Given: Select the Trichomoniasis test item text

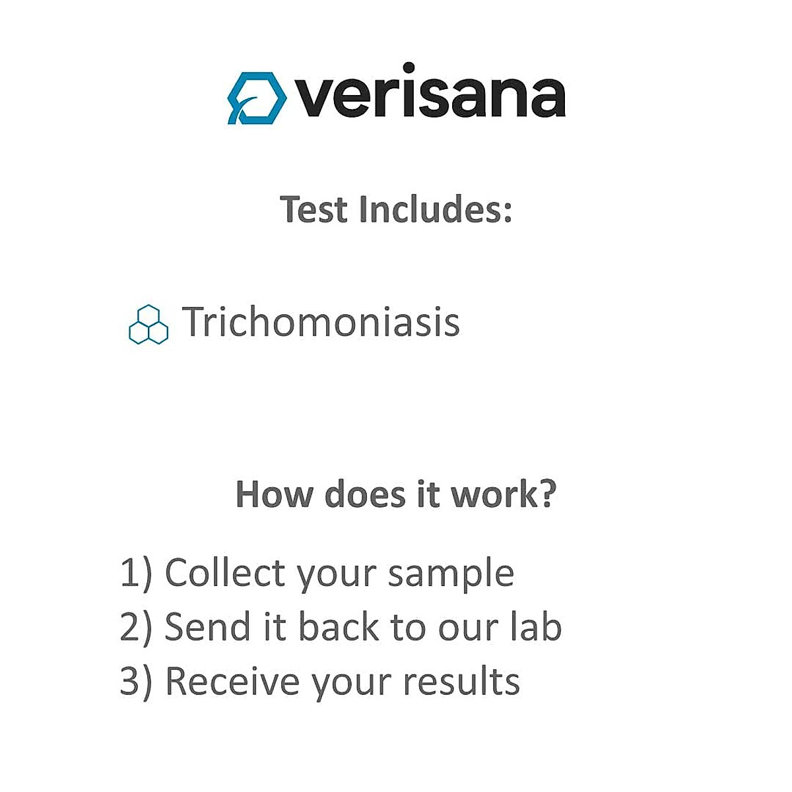Looking at the screenshot, I should 321,323.
